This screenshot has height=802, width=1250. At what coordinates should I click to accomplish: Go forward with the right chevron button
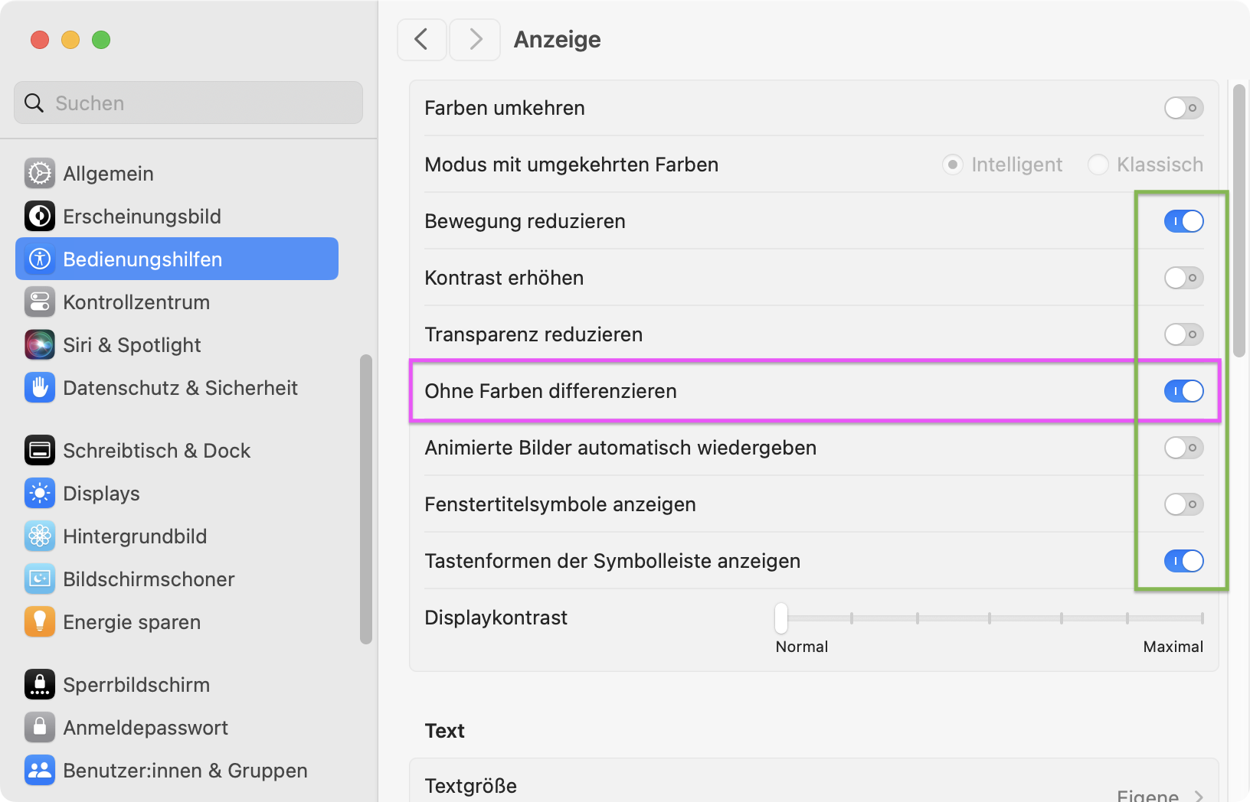[x=475, y=40]
